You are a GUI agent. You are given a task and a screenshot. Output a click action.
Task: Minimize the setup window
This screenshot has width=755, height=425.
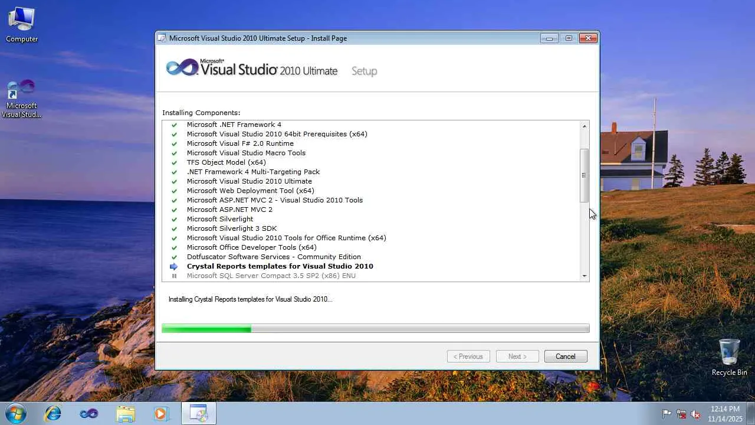pyautogui.click(x=549, y=38)
